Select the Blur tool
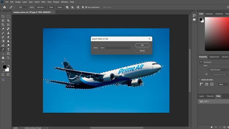The width and height of the screenshot is (229, 129). click(x=8, y=41)
